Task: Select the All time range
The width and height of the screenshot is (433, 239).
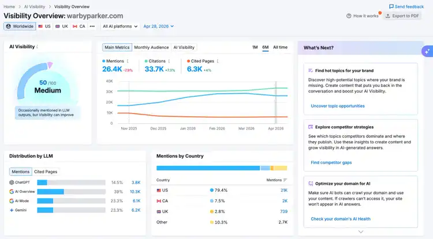Action: (280, 47)
